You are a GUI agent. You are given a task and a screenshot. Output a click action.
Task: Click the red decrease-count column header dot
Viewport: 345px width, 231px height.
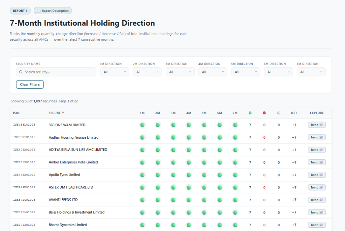click(264, 113)
